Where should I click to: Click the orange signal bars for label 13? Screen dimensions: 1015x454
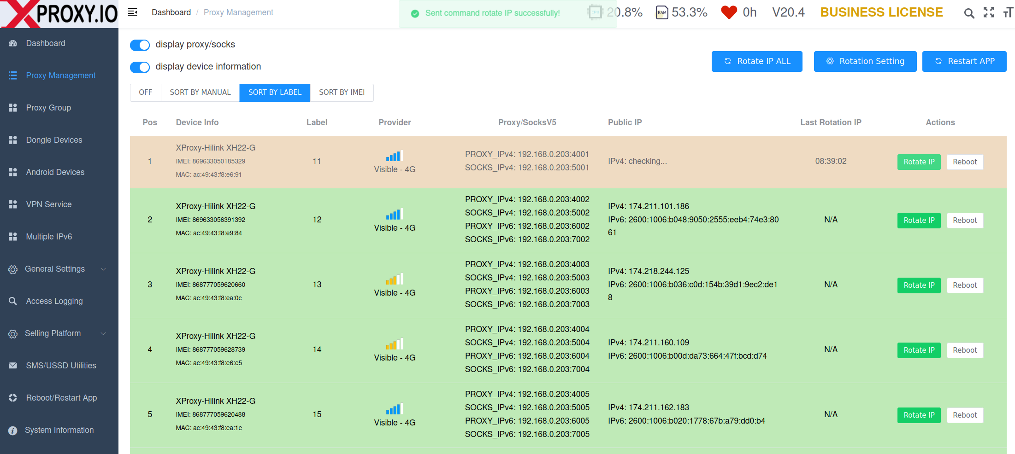395,279
